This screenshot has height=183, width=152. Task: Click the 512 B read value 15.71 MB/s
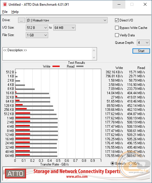137,72
